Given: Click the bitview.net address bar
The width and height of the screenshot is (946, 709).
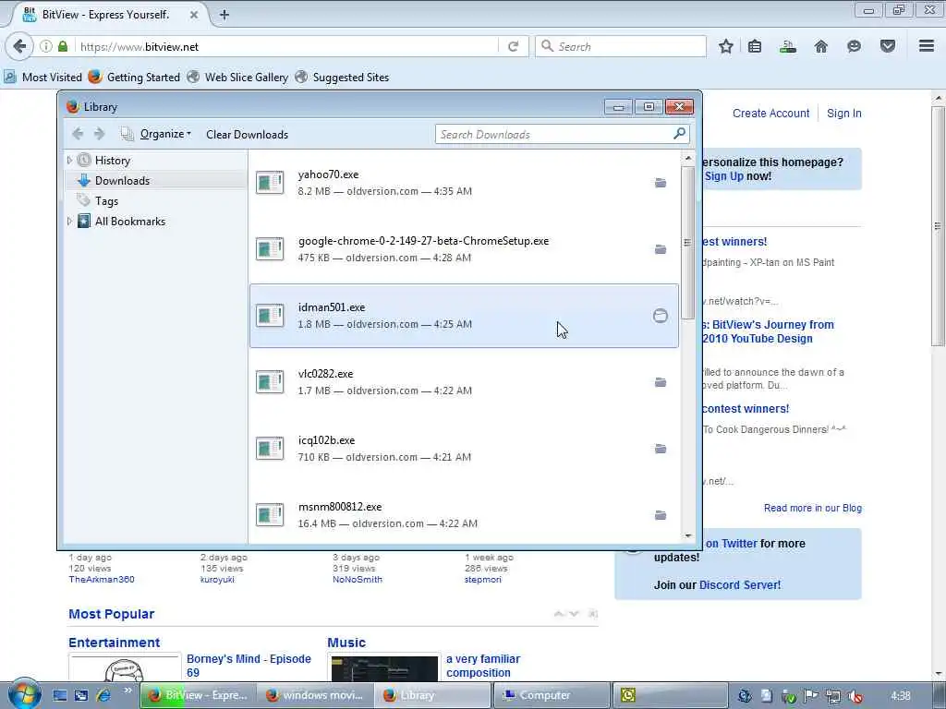Looking at the screenshot, I should point(286,46).
